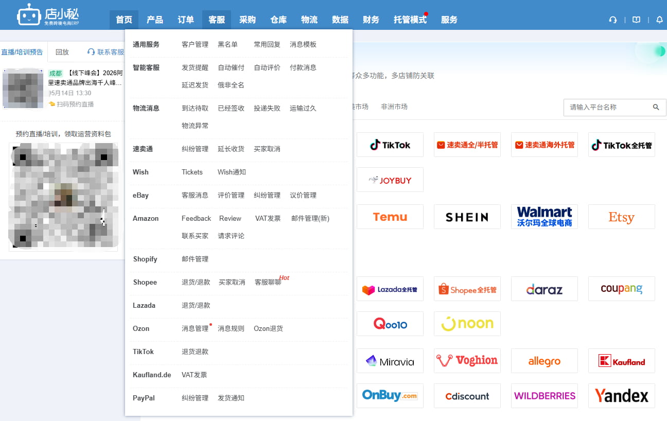Click the 扫码预约直播 link
Screen dimensions: 667x421
pos(72,104)
